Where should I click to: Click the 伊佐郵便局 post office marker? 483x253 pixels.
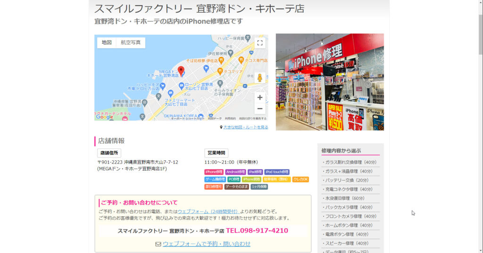click(x=230, y=53)
